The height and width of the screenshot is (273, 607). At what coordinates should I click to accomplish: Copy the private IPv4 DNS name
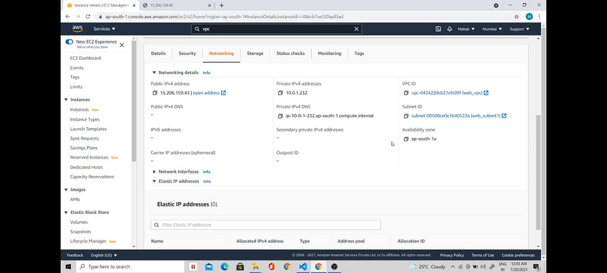pyautogui.click(x=280, y=116)
